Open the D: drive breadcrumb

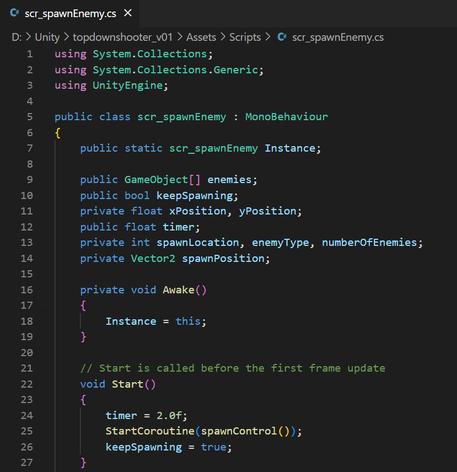click(17, 37)
